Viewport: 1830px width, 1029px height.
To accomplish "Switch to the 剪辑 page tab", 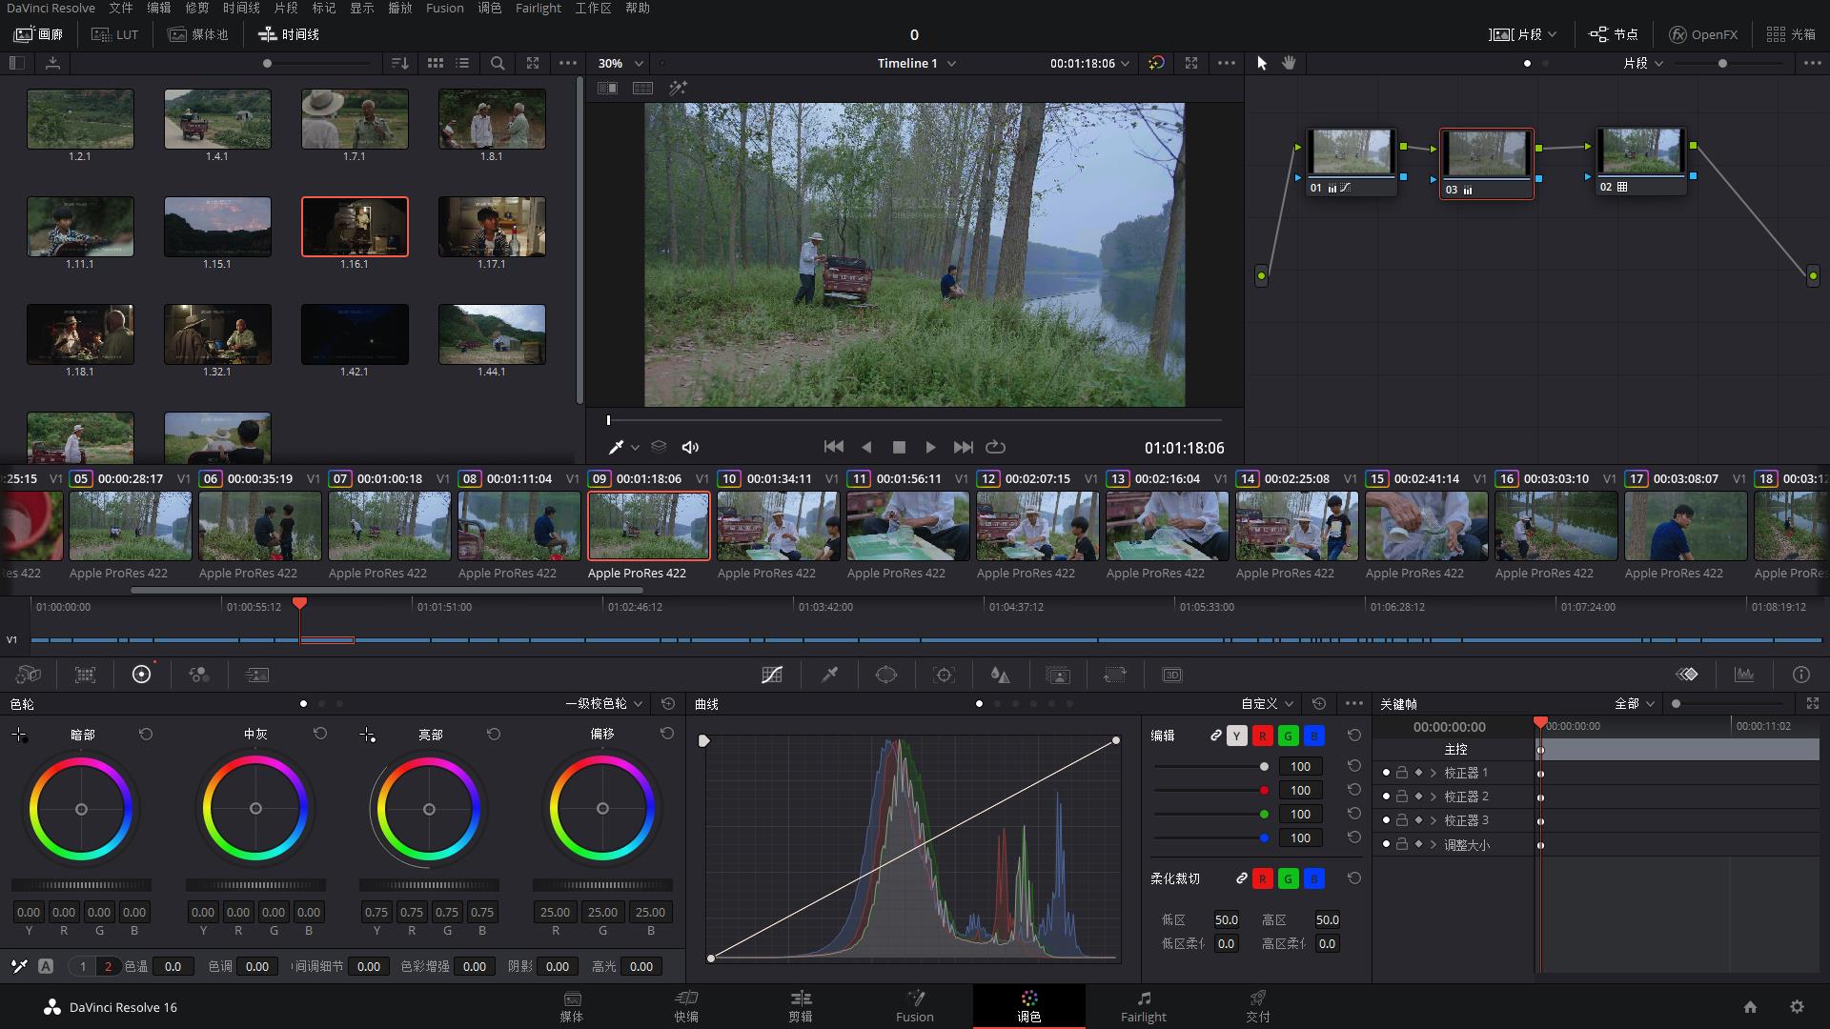I will [x=800, y=1005].
